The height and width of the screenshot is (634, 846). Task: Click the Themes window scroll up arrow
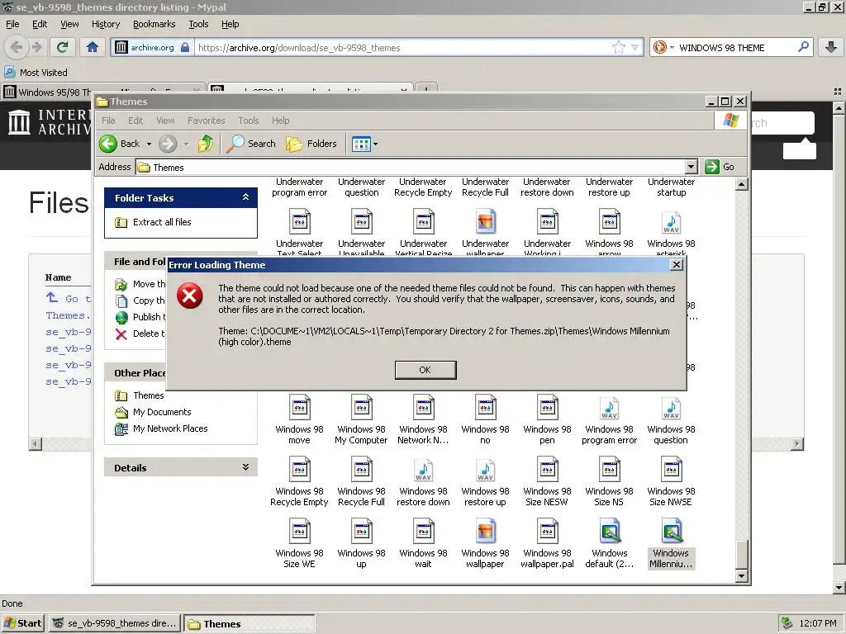742,184
